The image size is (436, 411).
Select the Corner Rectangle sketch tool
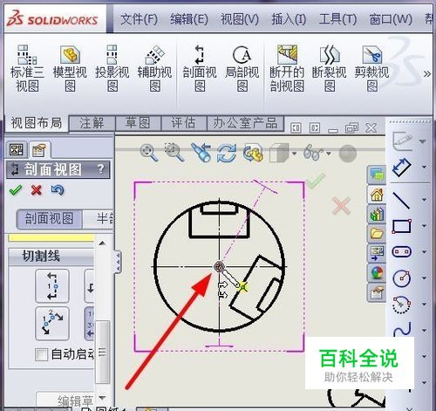click(402, 226)
